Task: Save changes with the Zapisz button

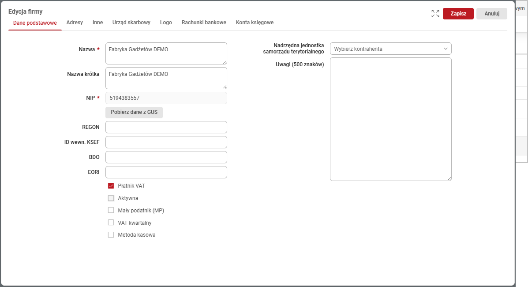Action: [458, 14]
